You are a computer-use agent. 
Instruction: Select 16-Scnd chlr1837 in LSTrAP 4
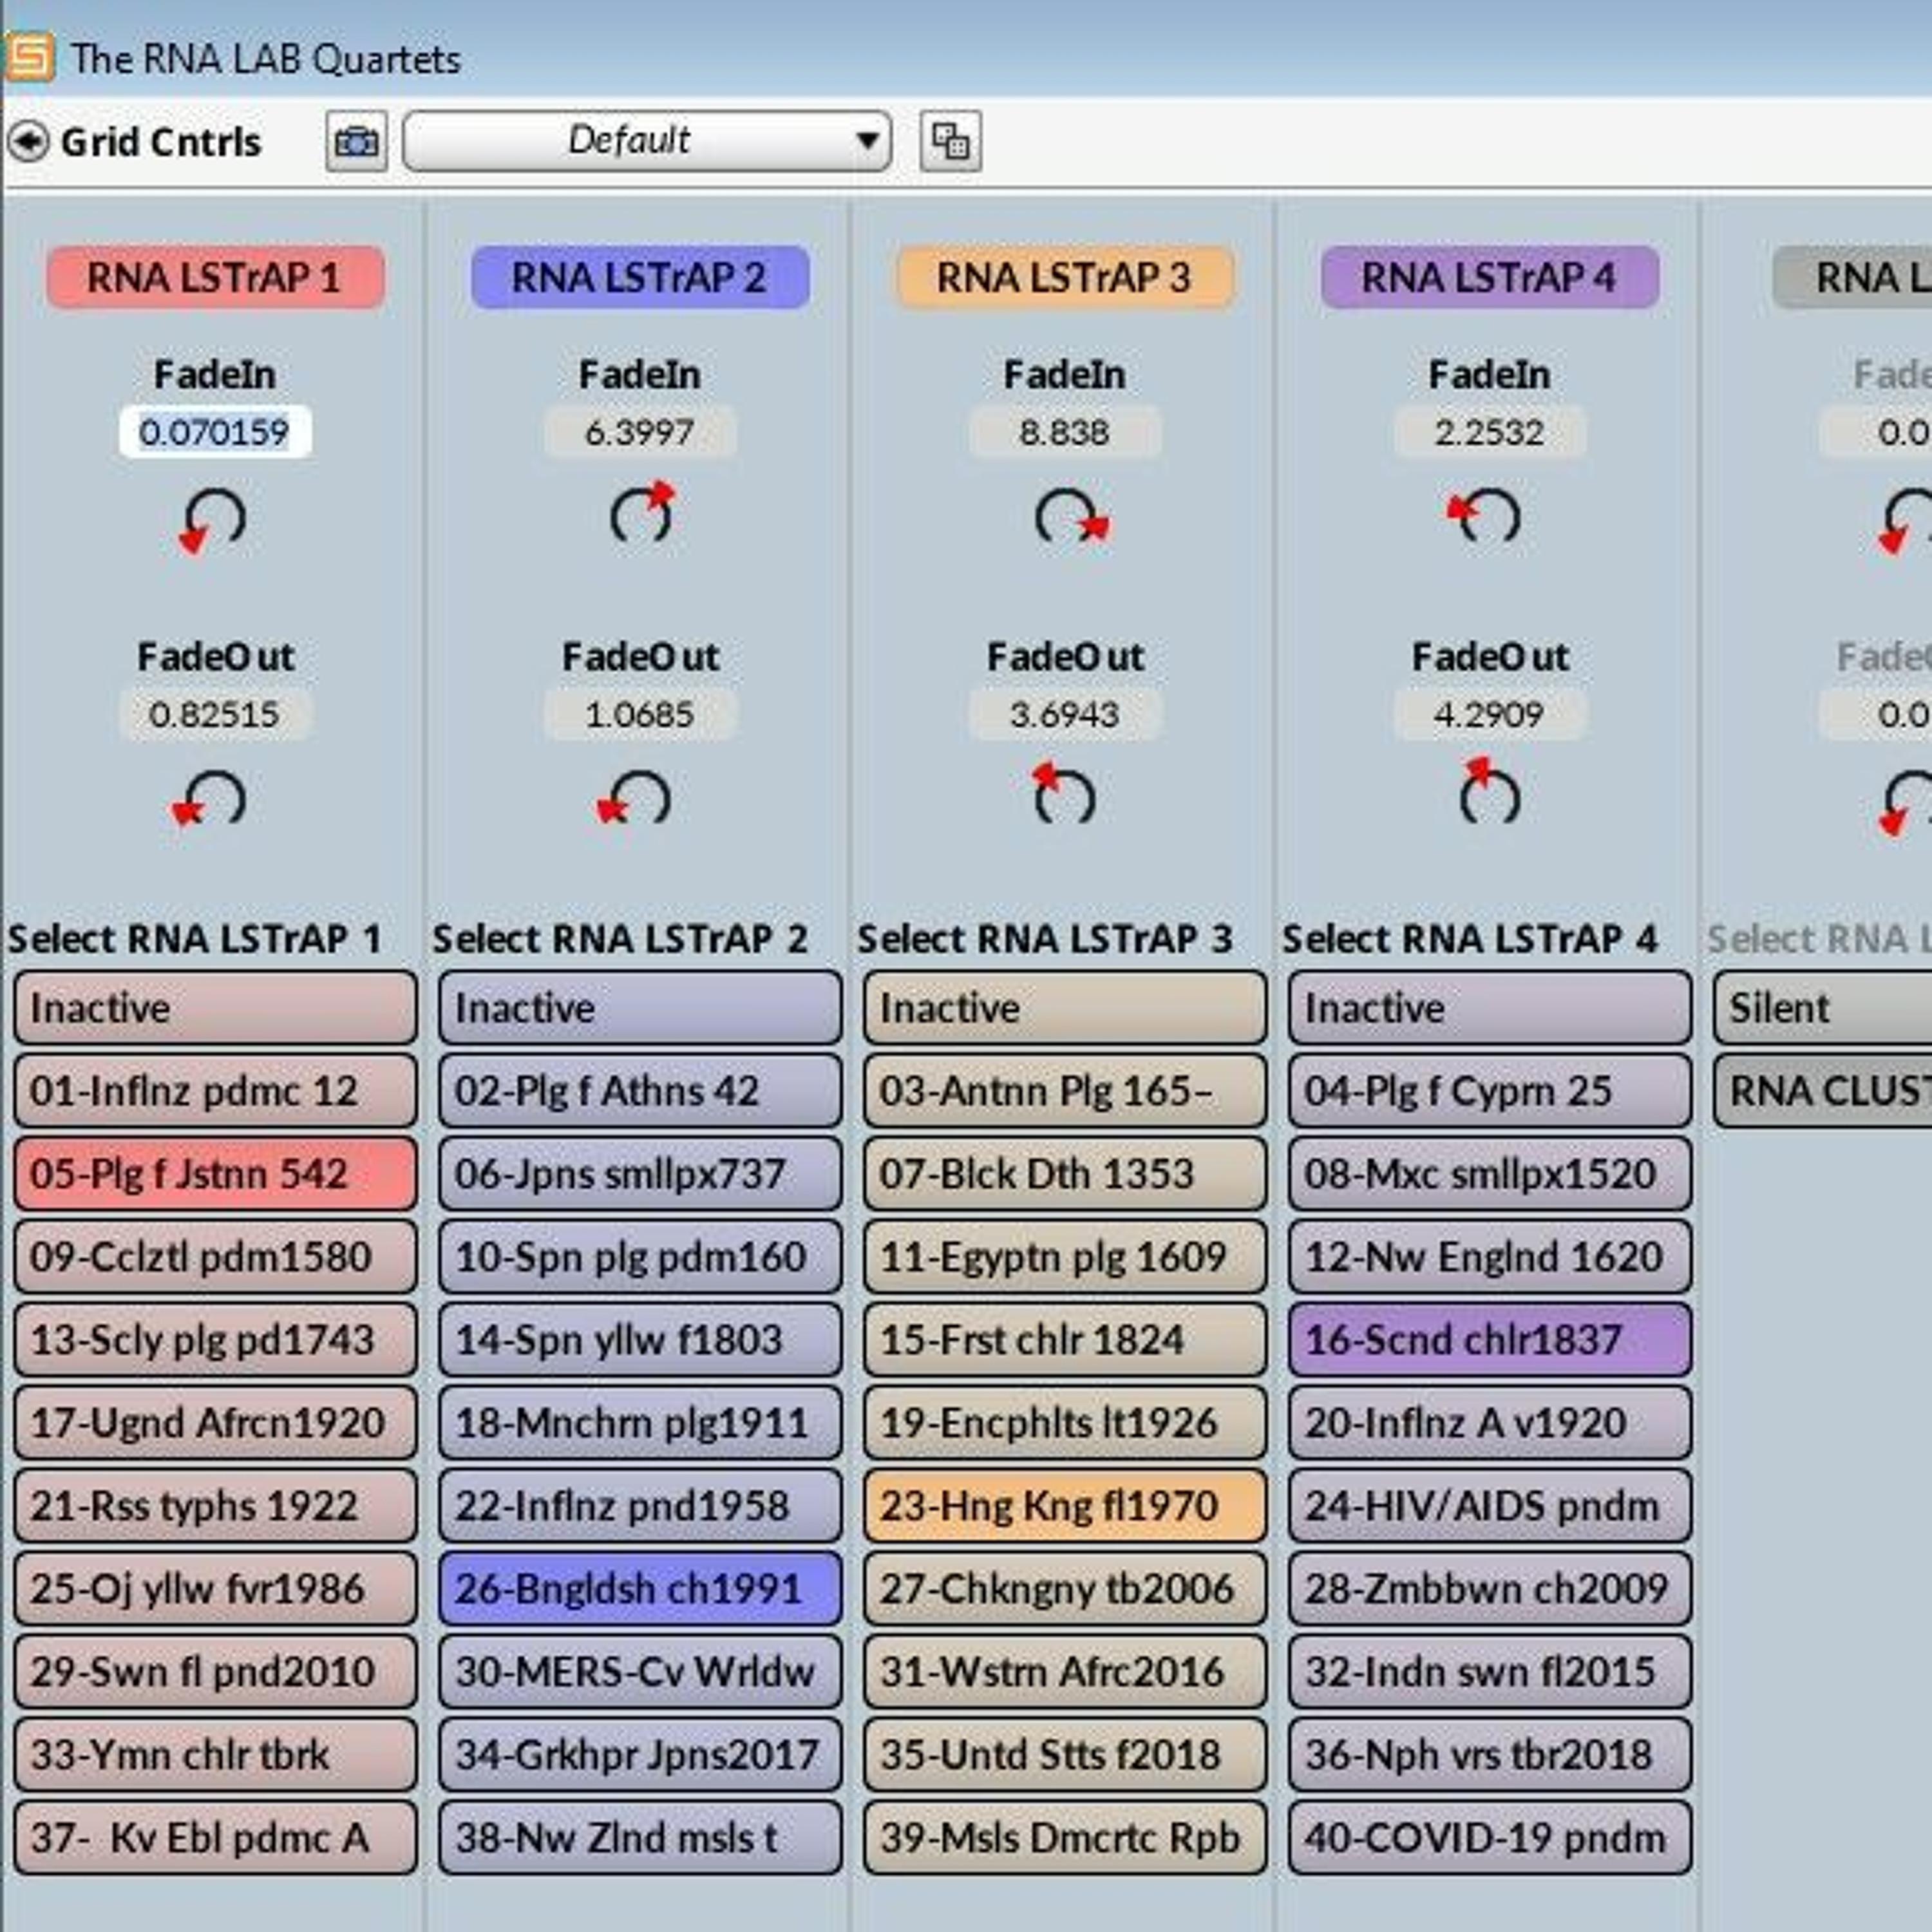[1490, 1339]
